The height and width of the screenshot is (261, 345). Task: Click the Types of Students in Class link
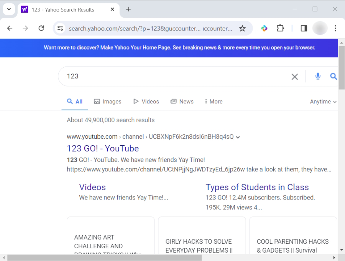tap(257, 187)
